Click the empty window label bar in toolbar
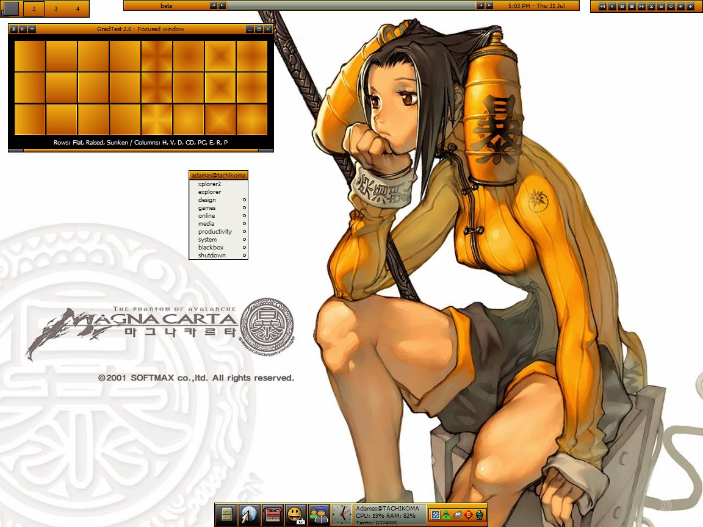Viewport: 703px width, 527px height. [351, 6]
